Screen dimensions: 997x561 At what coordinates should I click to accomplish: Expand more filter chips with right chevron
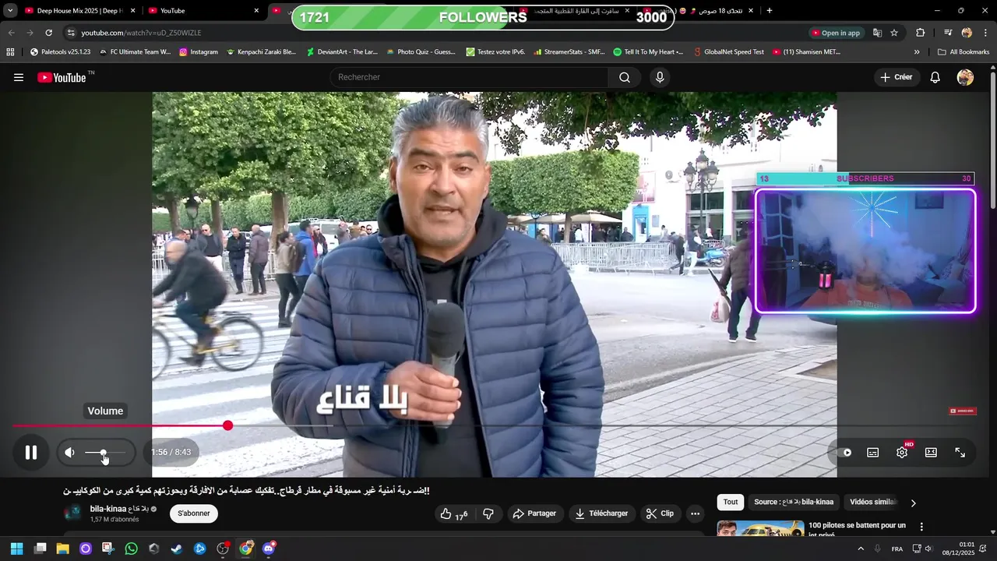914,503
